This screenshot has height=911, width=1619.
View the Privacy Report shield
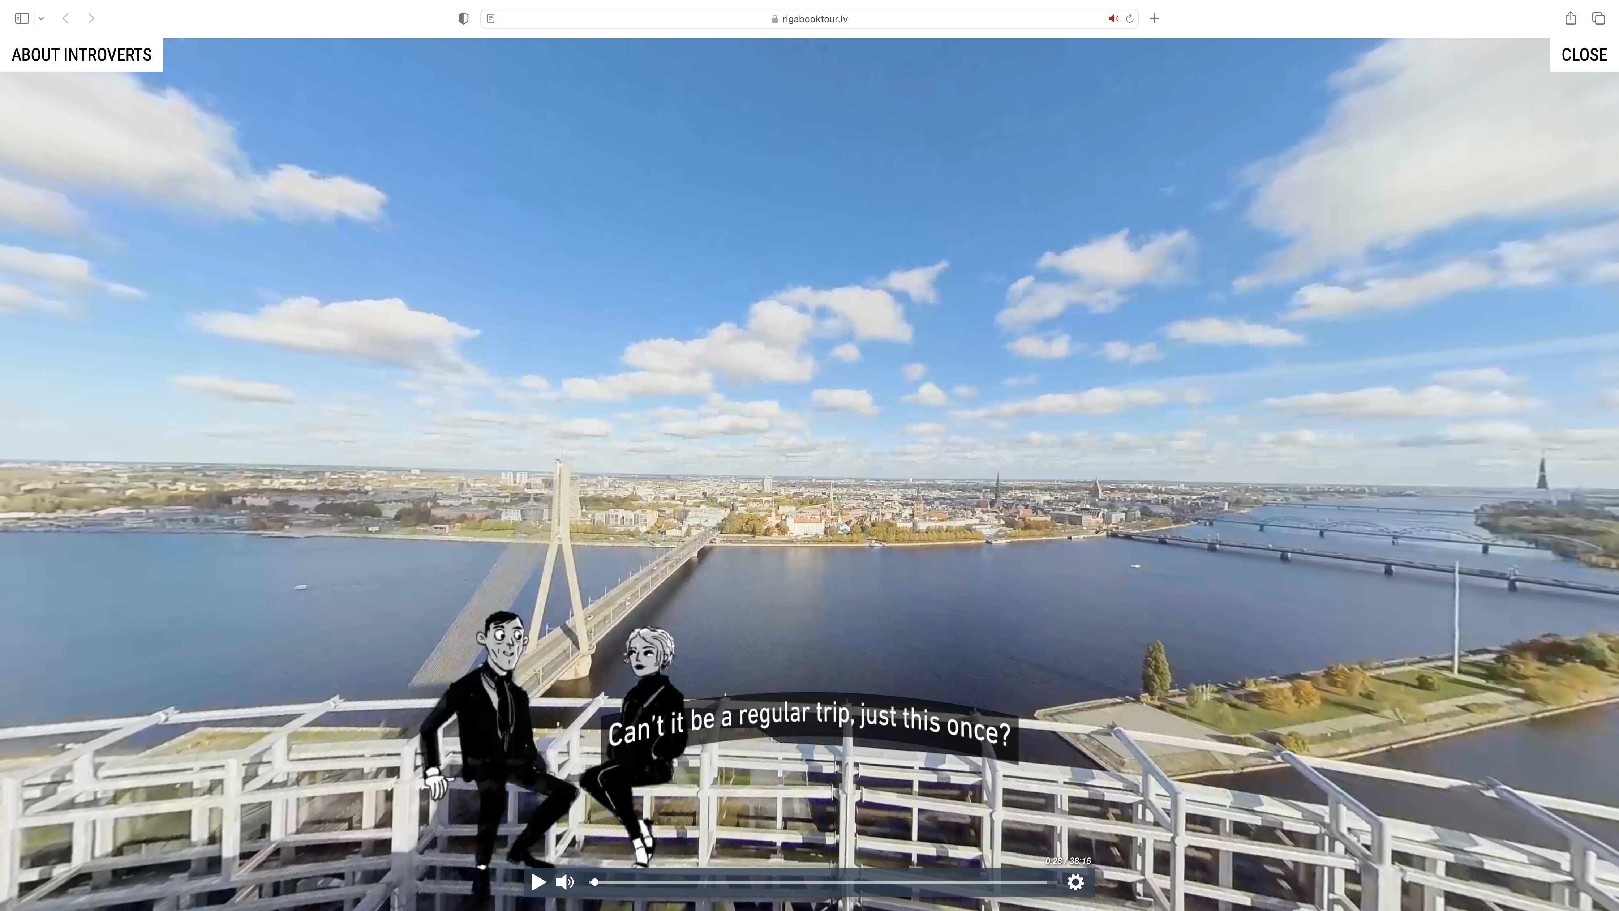click(x=463, y=18)
